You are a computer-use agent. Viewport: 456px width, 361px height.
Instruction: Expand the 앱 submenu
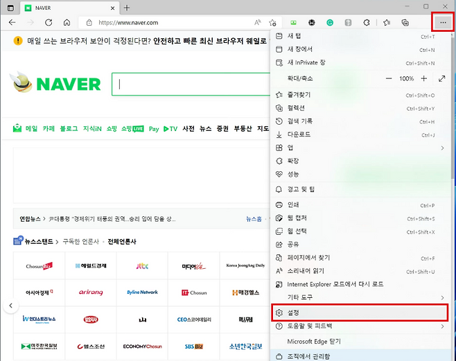(360, 148)
